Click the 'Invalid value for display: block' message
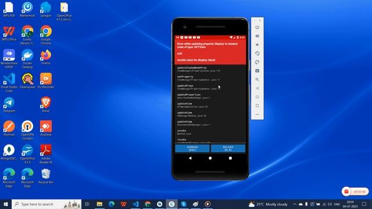This screenshot has width=372, height=209. coord(196,60)
